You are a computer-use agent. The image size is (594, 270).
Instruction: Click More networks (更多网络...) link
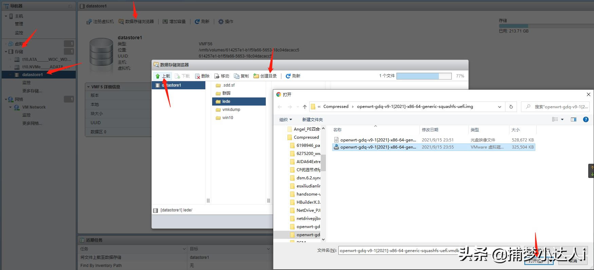32,123
